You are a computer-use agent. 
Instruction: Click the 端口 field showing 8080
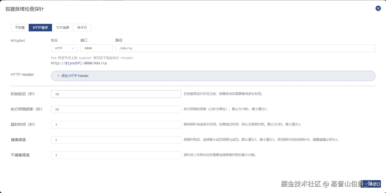(x=97, y=48)
